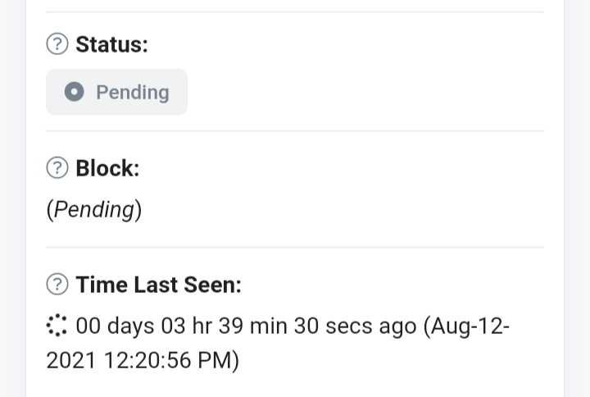Select the gray Pending status badge
590x397 pixels.
coord(116,92)
